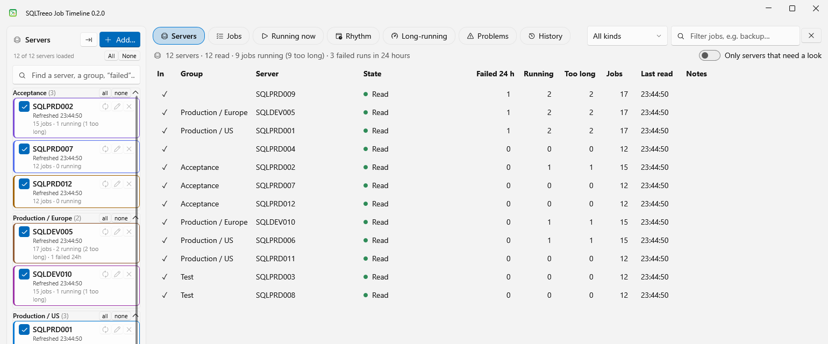Click the SQLDEV010 server cell in table

pyautogui.click(x=275, y=222)
